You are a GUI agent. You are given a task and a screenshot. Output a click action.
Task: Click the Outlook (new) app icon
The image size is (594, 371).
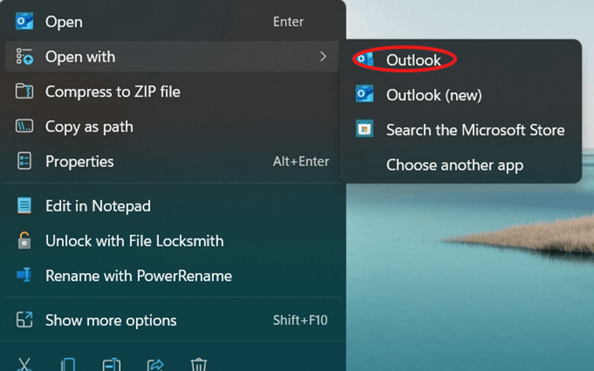point(365,95)
